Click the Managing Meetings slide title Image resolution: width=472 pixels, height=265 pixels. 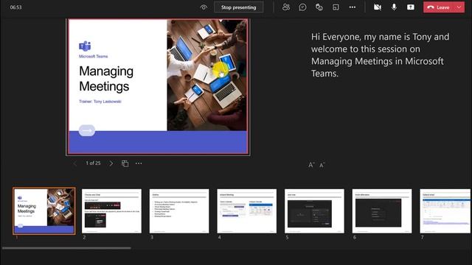[x=106, y=79]
